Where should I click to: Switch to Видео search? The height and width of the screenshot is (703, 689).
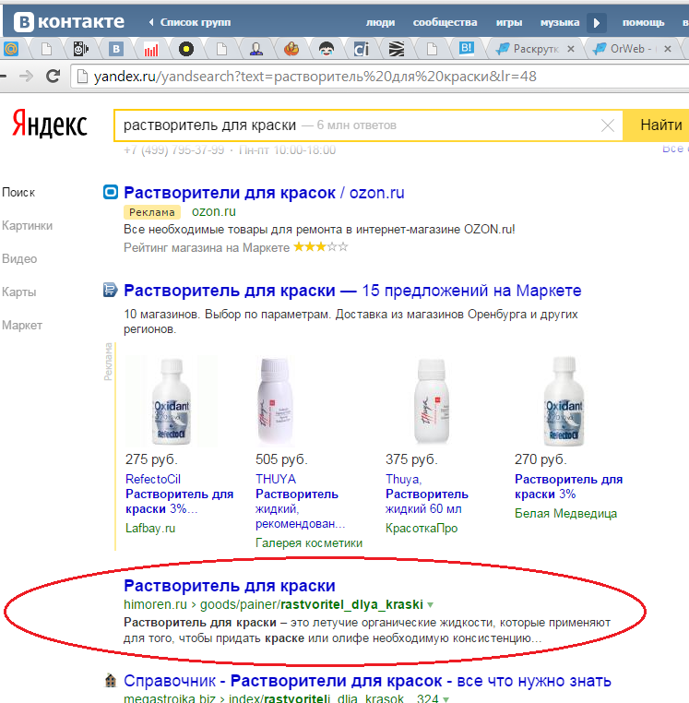tap(19, 258)
